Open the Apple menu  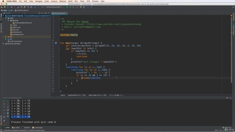(3, 1)
